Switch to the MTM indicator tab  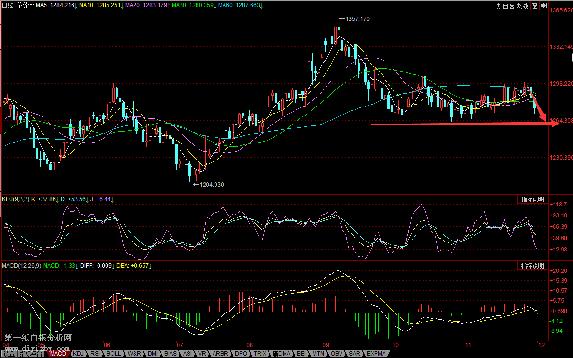click(x=319, y=354)
